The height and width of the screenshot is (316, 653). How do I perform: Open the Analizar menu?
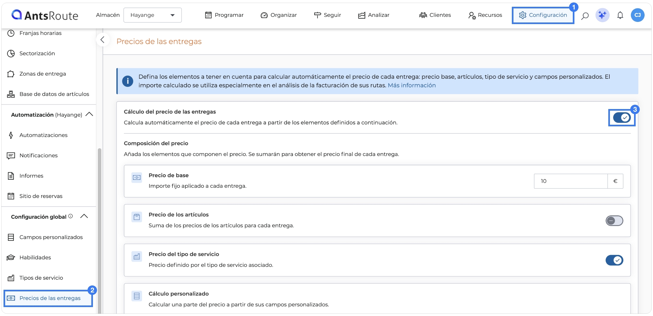coord(373,15)
